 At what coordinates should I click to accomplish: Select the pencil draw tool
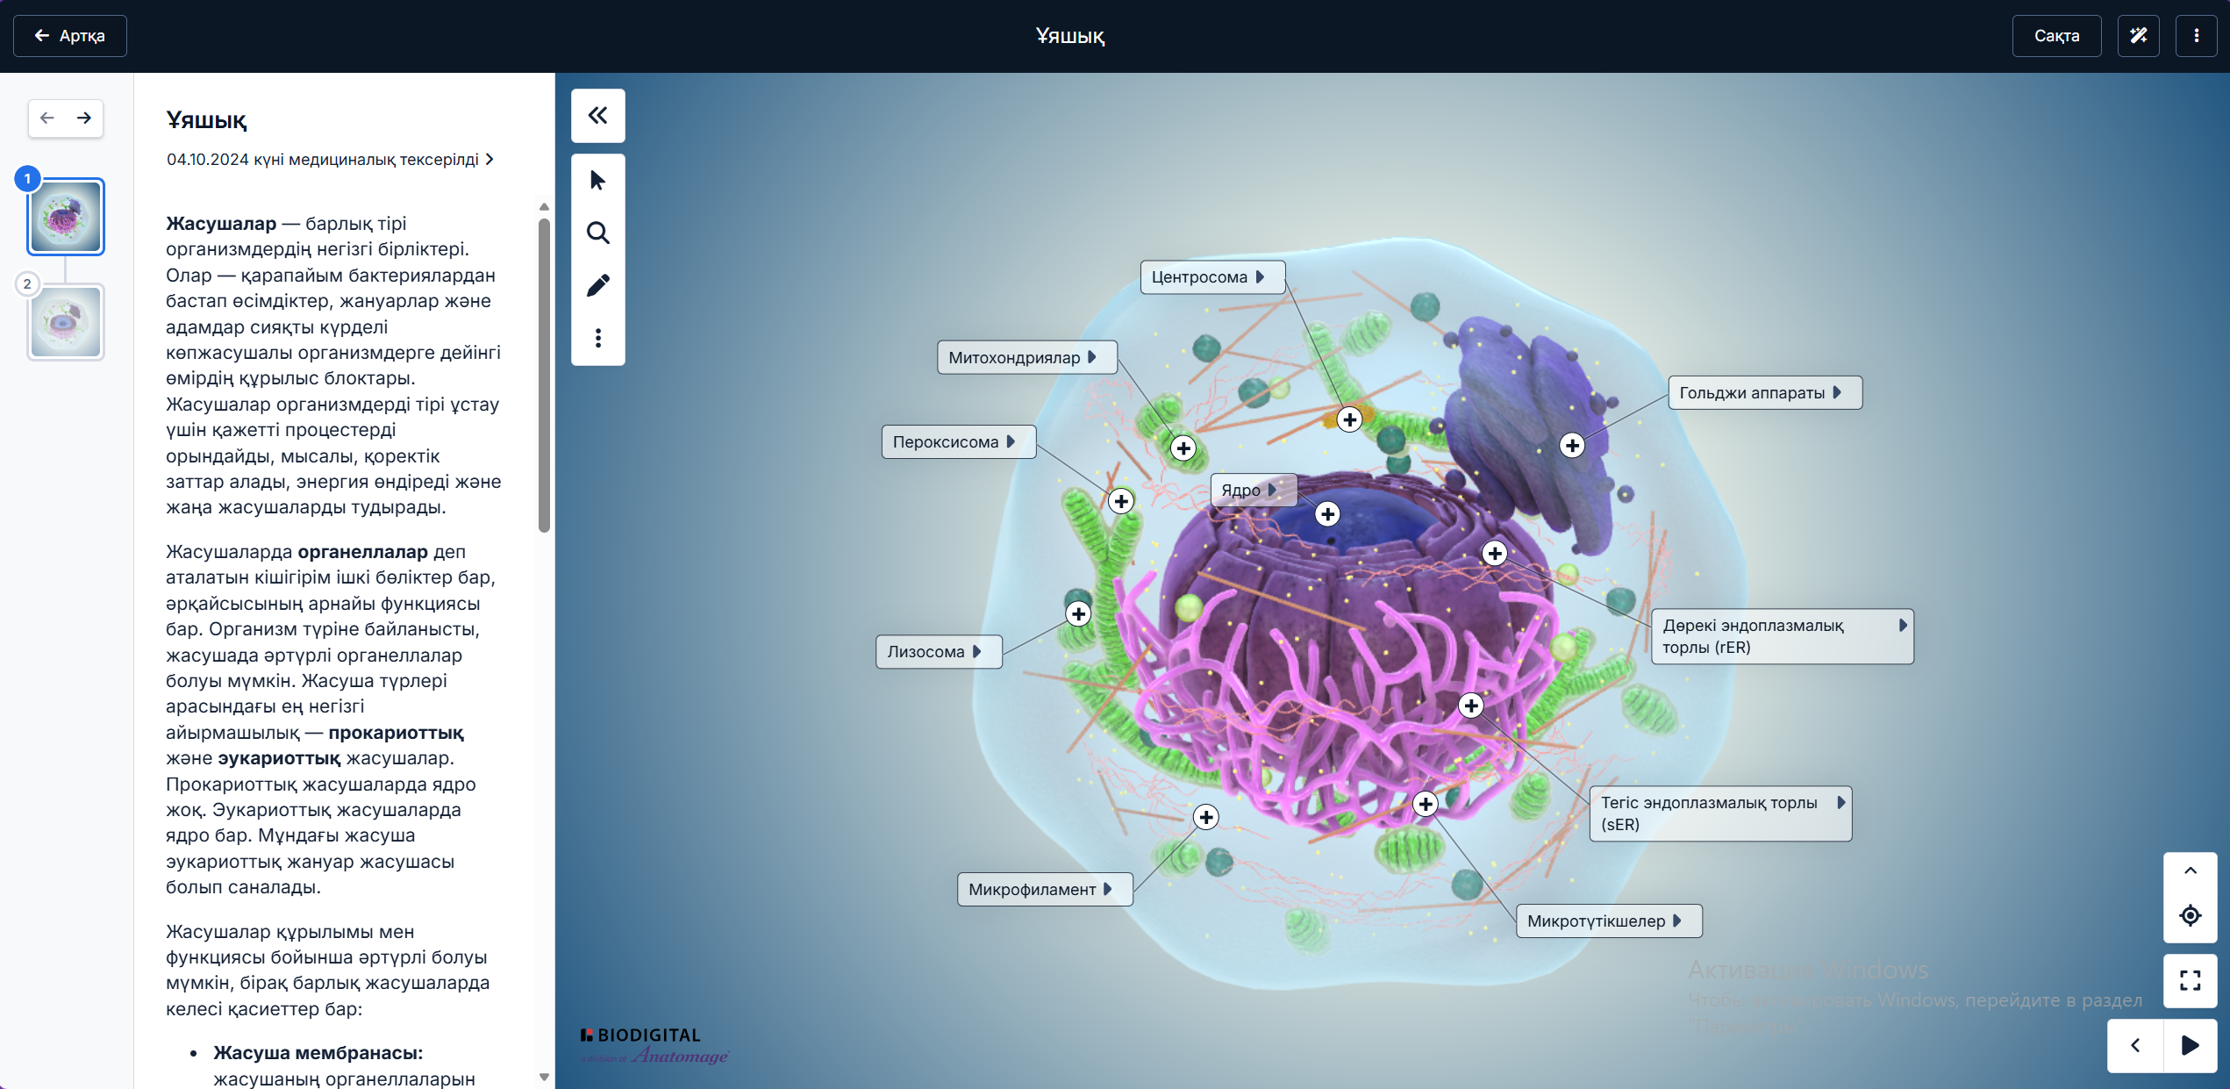pos(597,285)
